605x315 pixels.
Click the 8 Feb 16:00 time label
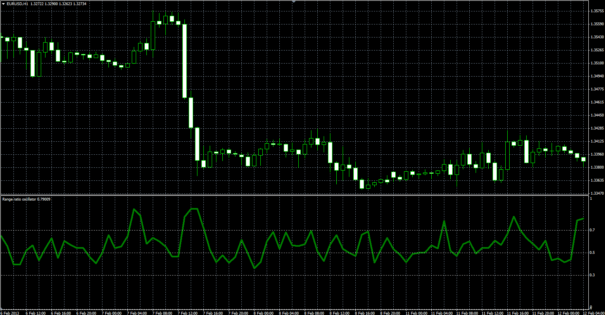click(364, 313)
